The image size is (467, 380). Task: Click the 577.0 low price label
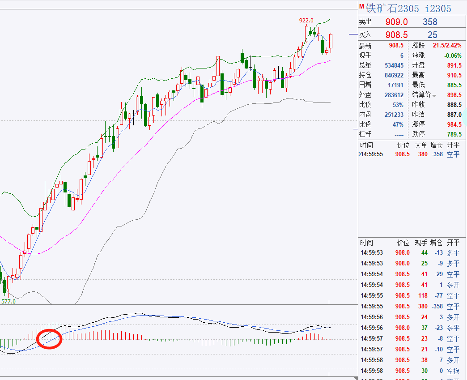8,301
